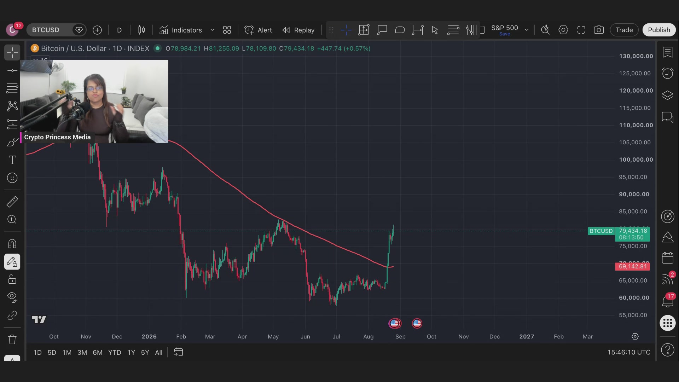
Task: Select the crosshair cursor tool in left sidebar
Action: [x=12, y=53]
